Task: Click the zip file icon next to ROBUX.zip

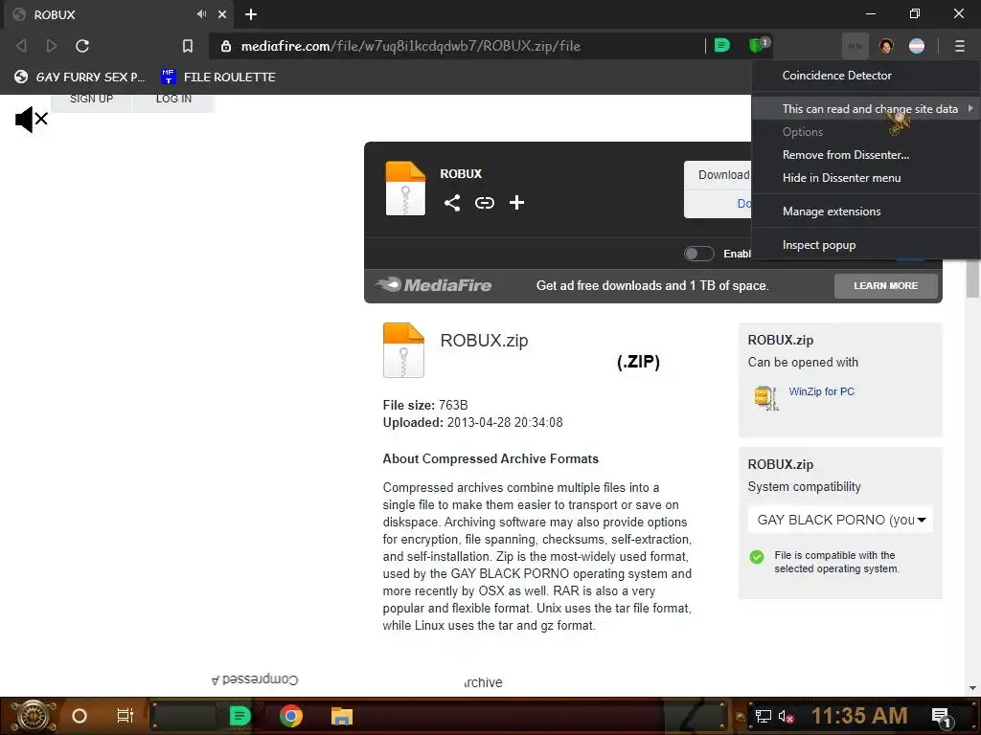Action: tap(403, 350)
